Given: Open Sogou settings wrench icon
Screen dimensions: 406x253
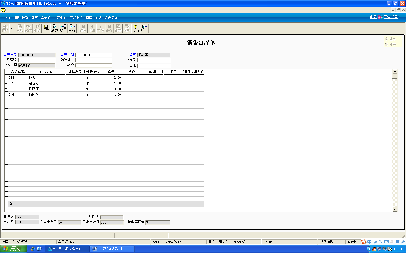Looking at the screenshot, I should tap(403, 242).
